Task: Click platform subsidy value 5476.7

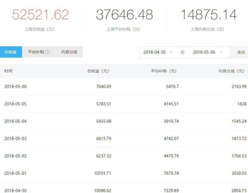Action: click(x=172, y=87)
